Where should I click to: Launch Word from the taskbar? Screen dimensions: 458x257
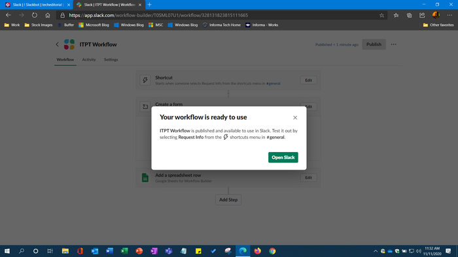(109, 251)
